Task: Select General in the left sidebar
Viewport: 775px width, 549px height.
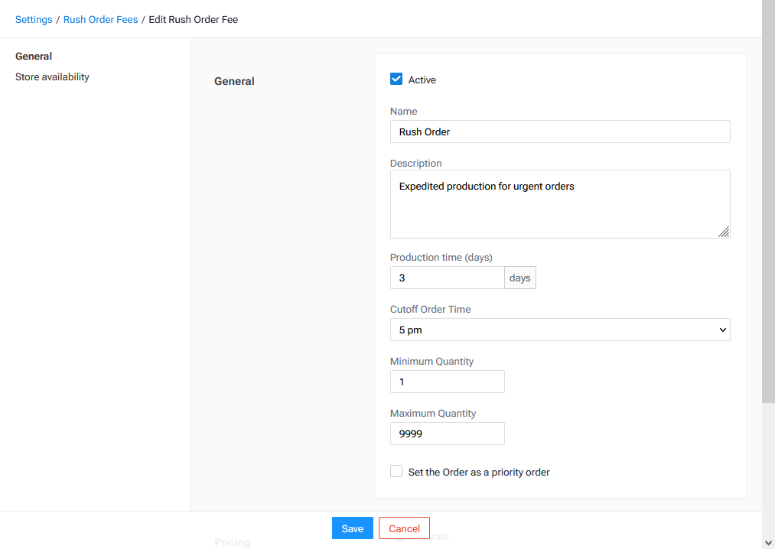Action: [34, 56]
